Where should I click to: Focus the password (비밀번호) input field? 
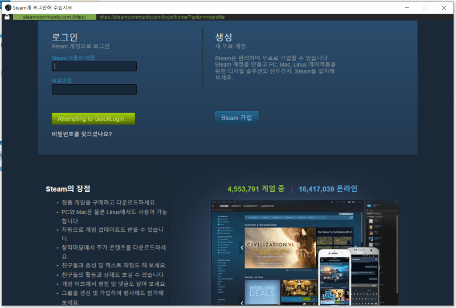point(94,89)
